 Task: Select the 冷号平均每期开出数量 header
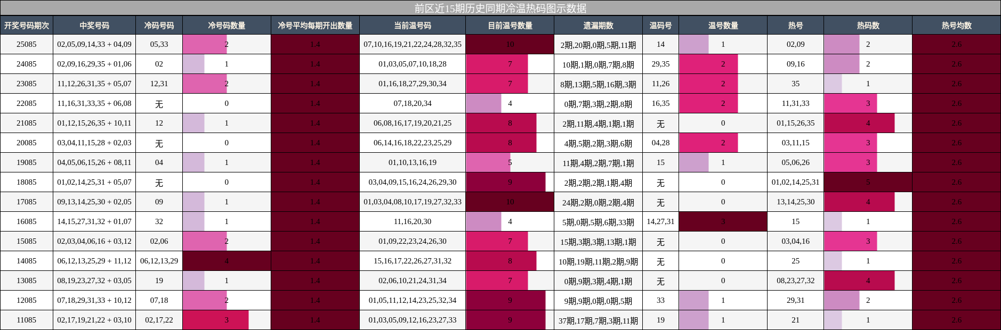click(x=315, y=26)
